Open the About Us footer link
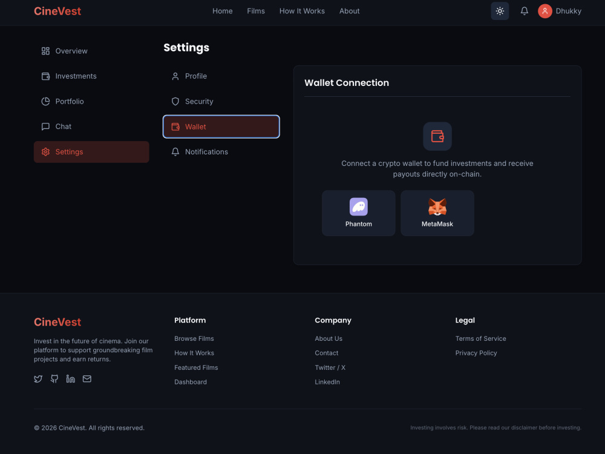Screen dimensions: 605x454 [x=329, y=338]
